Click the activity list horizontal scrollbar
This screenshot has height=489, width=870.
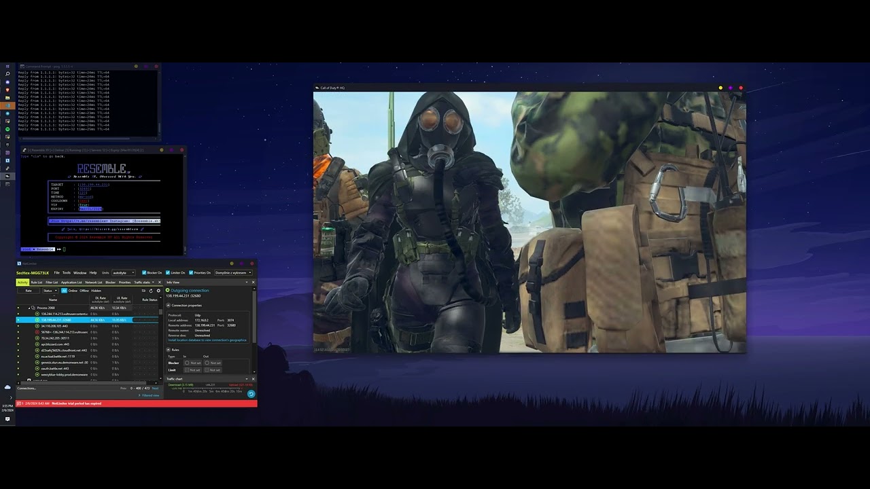click(x=84, y=383)
